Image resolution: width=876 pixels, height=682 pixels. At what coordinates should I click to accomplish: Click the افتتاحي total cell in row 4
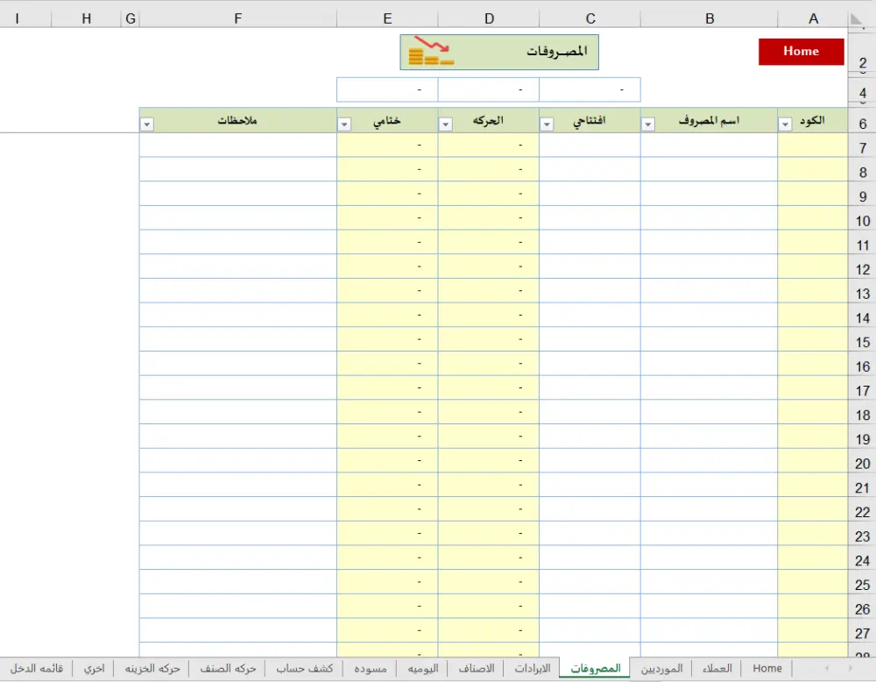point(590,89)
